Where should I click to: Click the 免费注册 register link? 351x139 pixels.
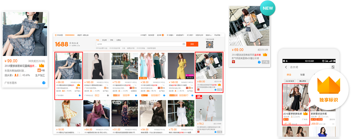point(85,35)
